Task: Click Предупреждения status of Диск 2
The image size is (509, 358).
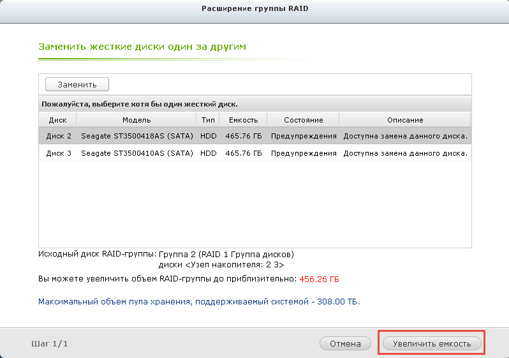Action: click(x=304, y=136)
